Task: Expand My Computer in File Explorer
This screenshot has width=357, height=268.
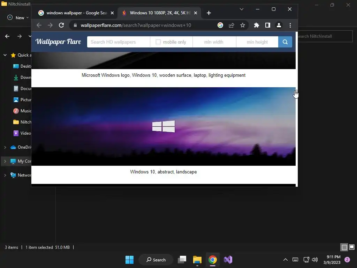Action: [5, 161]
